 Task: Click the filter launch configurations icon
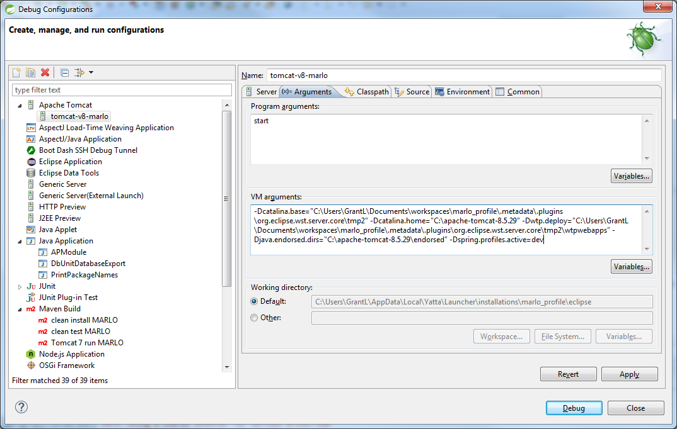pos(79,72)
